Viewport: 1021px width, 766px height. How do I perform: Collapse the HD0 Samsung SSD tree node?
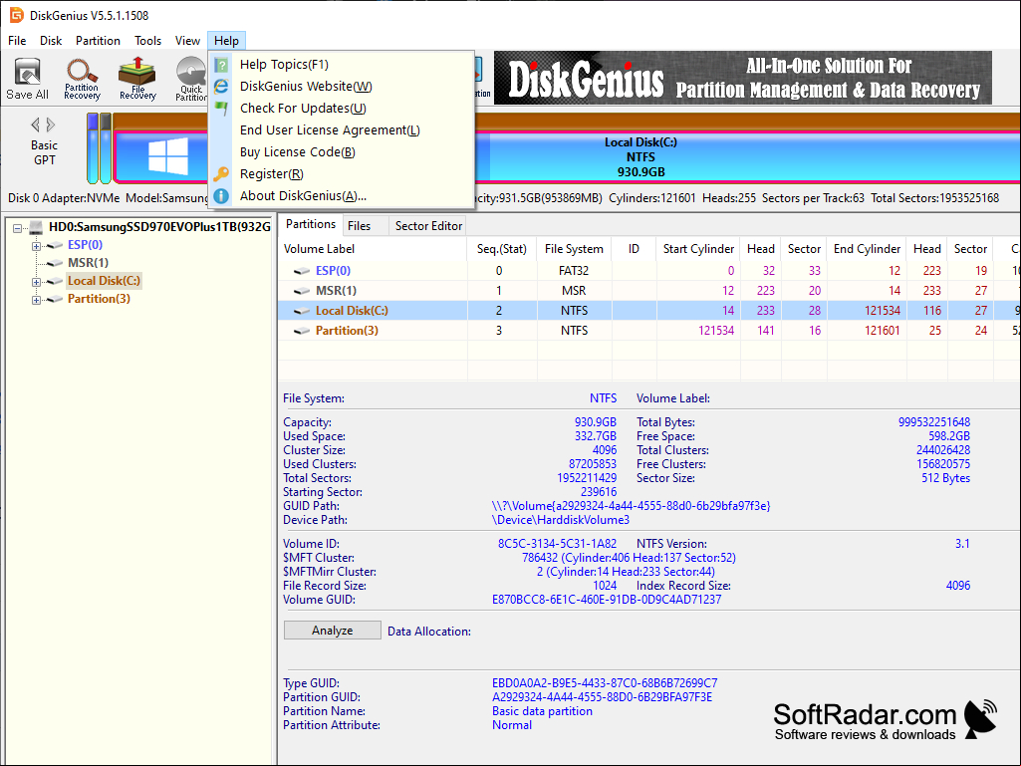click(x=18, y=228)
